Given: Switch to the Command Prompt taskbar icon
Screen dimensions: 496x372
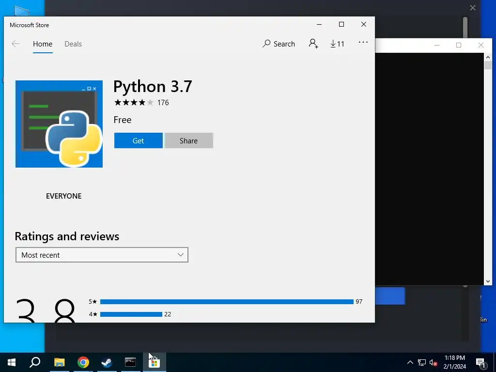Looking at the screenshot, I should pyautogui.click(x=130, y=362).
